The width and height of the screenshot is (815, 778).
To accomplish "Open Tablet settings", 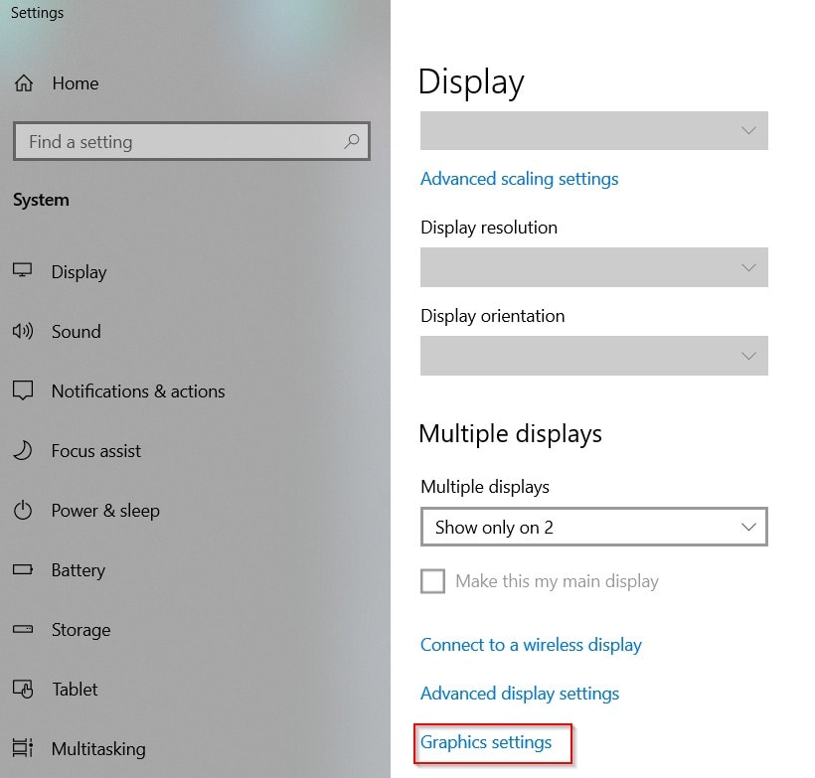I will (75, 690).
